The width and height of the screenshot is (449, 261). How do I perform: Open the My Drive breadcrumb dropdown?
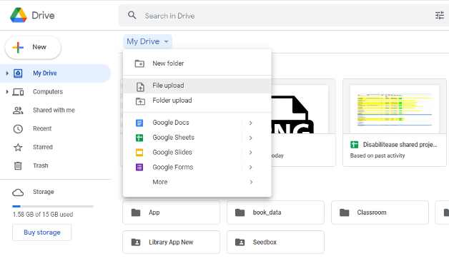(x=147, y=41)
